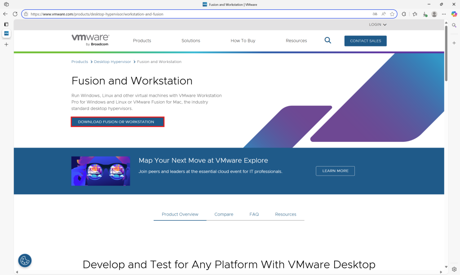This screenshot has width=460, height=275.
Task: Switch to the page Resources tab
Action: [285, 215]
